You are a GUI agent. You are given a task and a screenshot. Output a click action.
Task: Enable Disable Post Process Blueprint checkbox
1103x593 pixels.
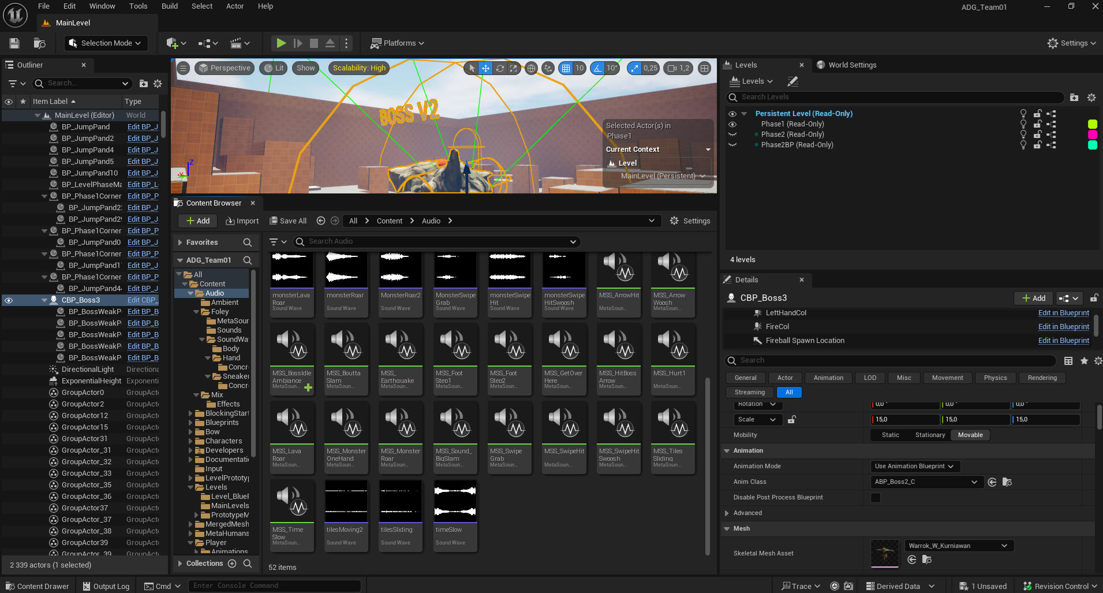876,498
